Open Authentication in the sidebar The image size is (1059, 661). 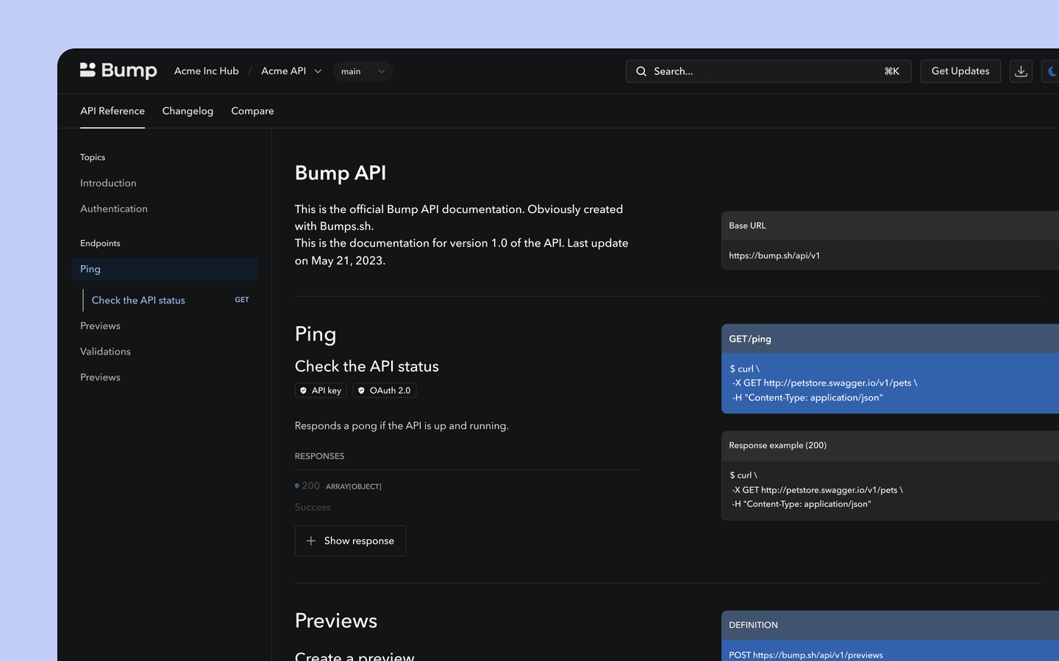[x=114, y=209]
